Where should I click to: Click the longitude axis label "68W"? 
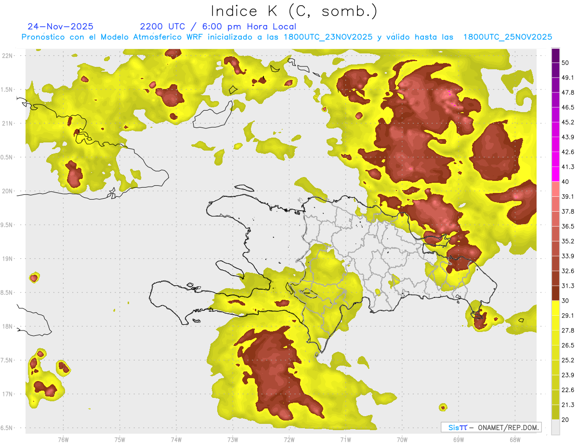click(x=515, y=439)
